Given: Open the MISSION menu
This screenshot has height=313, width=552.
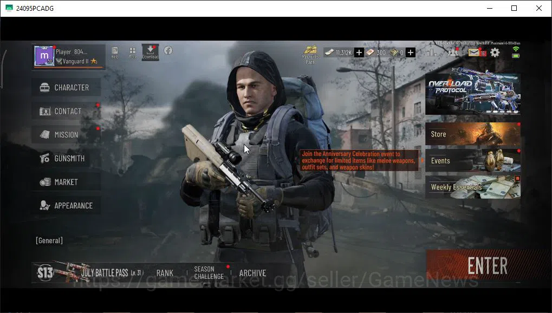Looking at the screenshot, I should 66,135.
